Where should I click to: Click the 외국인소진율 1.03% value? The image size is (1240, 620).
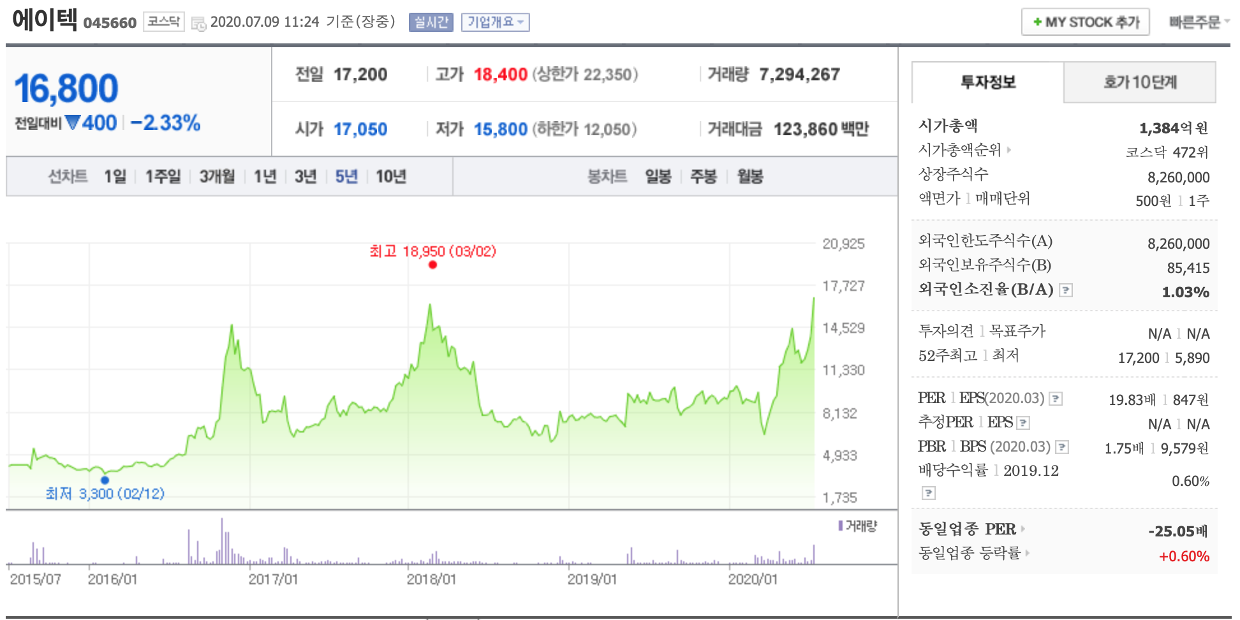click(1186, 292)
